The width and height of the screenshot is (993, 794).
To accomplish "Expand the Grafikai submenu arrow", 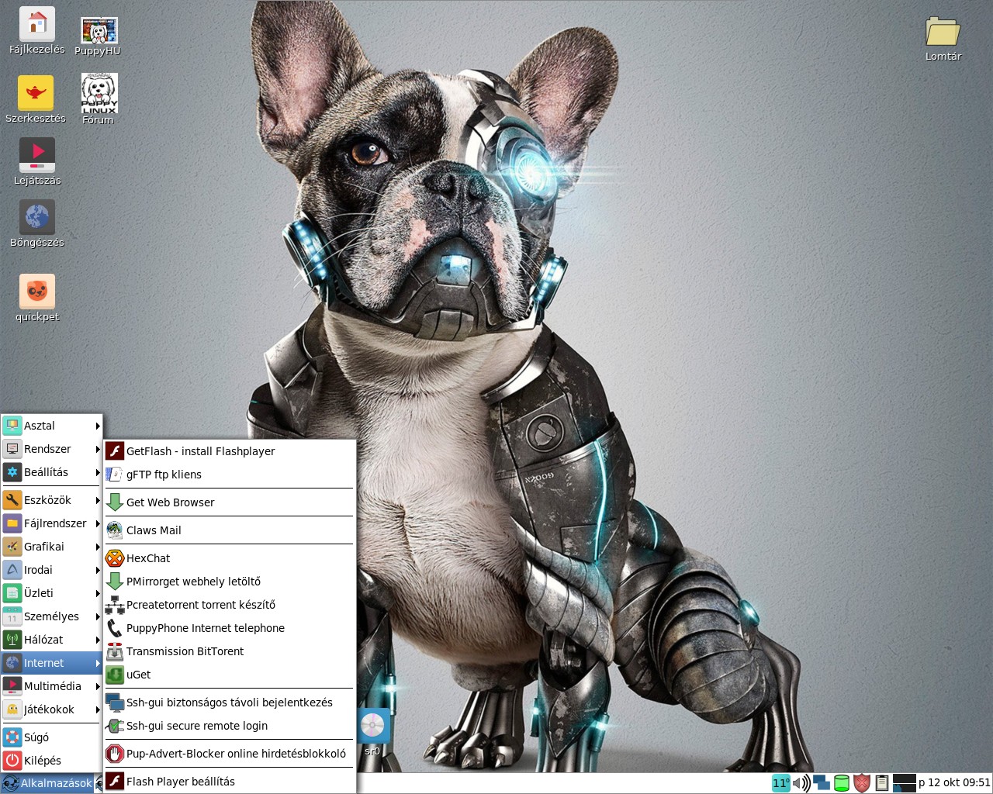I will click(x=98, y=547).
